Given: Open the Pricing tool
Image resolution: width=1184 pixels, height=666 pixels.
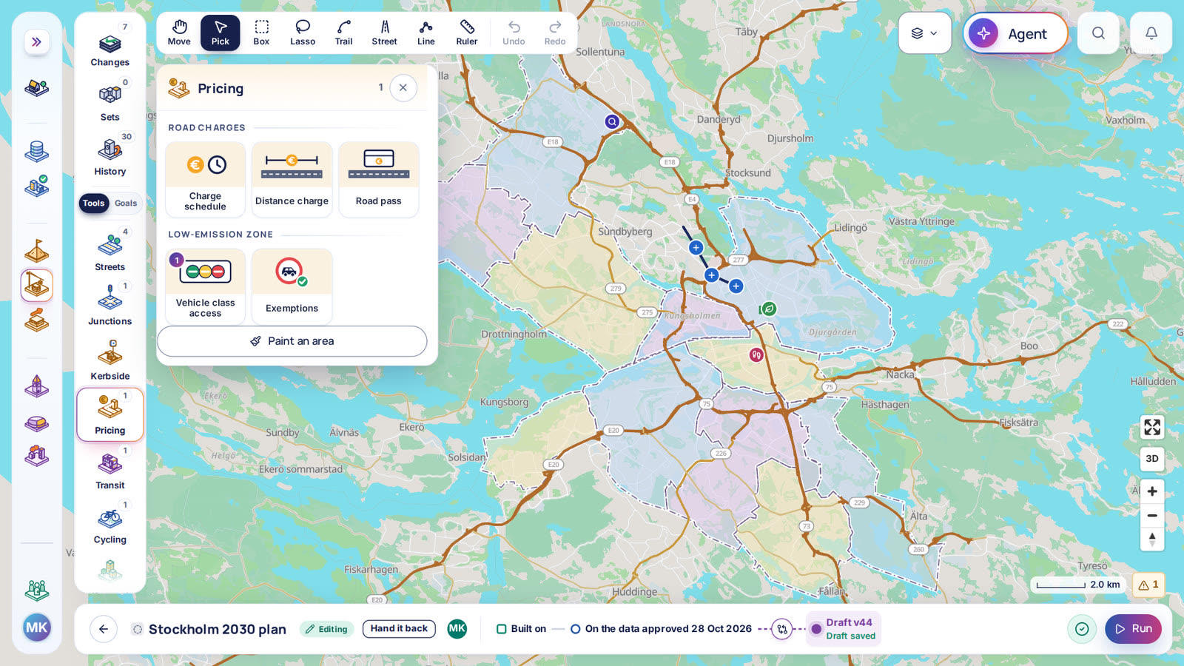Looking at the screenshot, I should 110,414.
